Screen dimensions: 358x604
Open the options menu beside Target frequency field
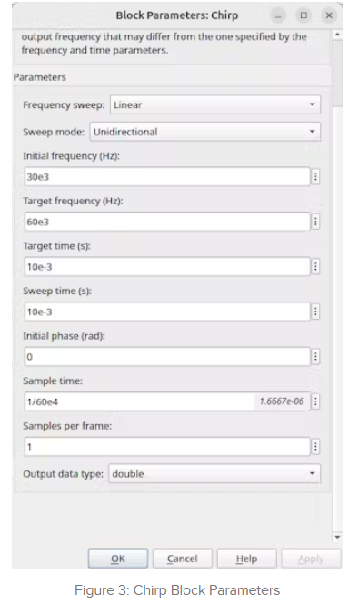point(315,222)
